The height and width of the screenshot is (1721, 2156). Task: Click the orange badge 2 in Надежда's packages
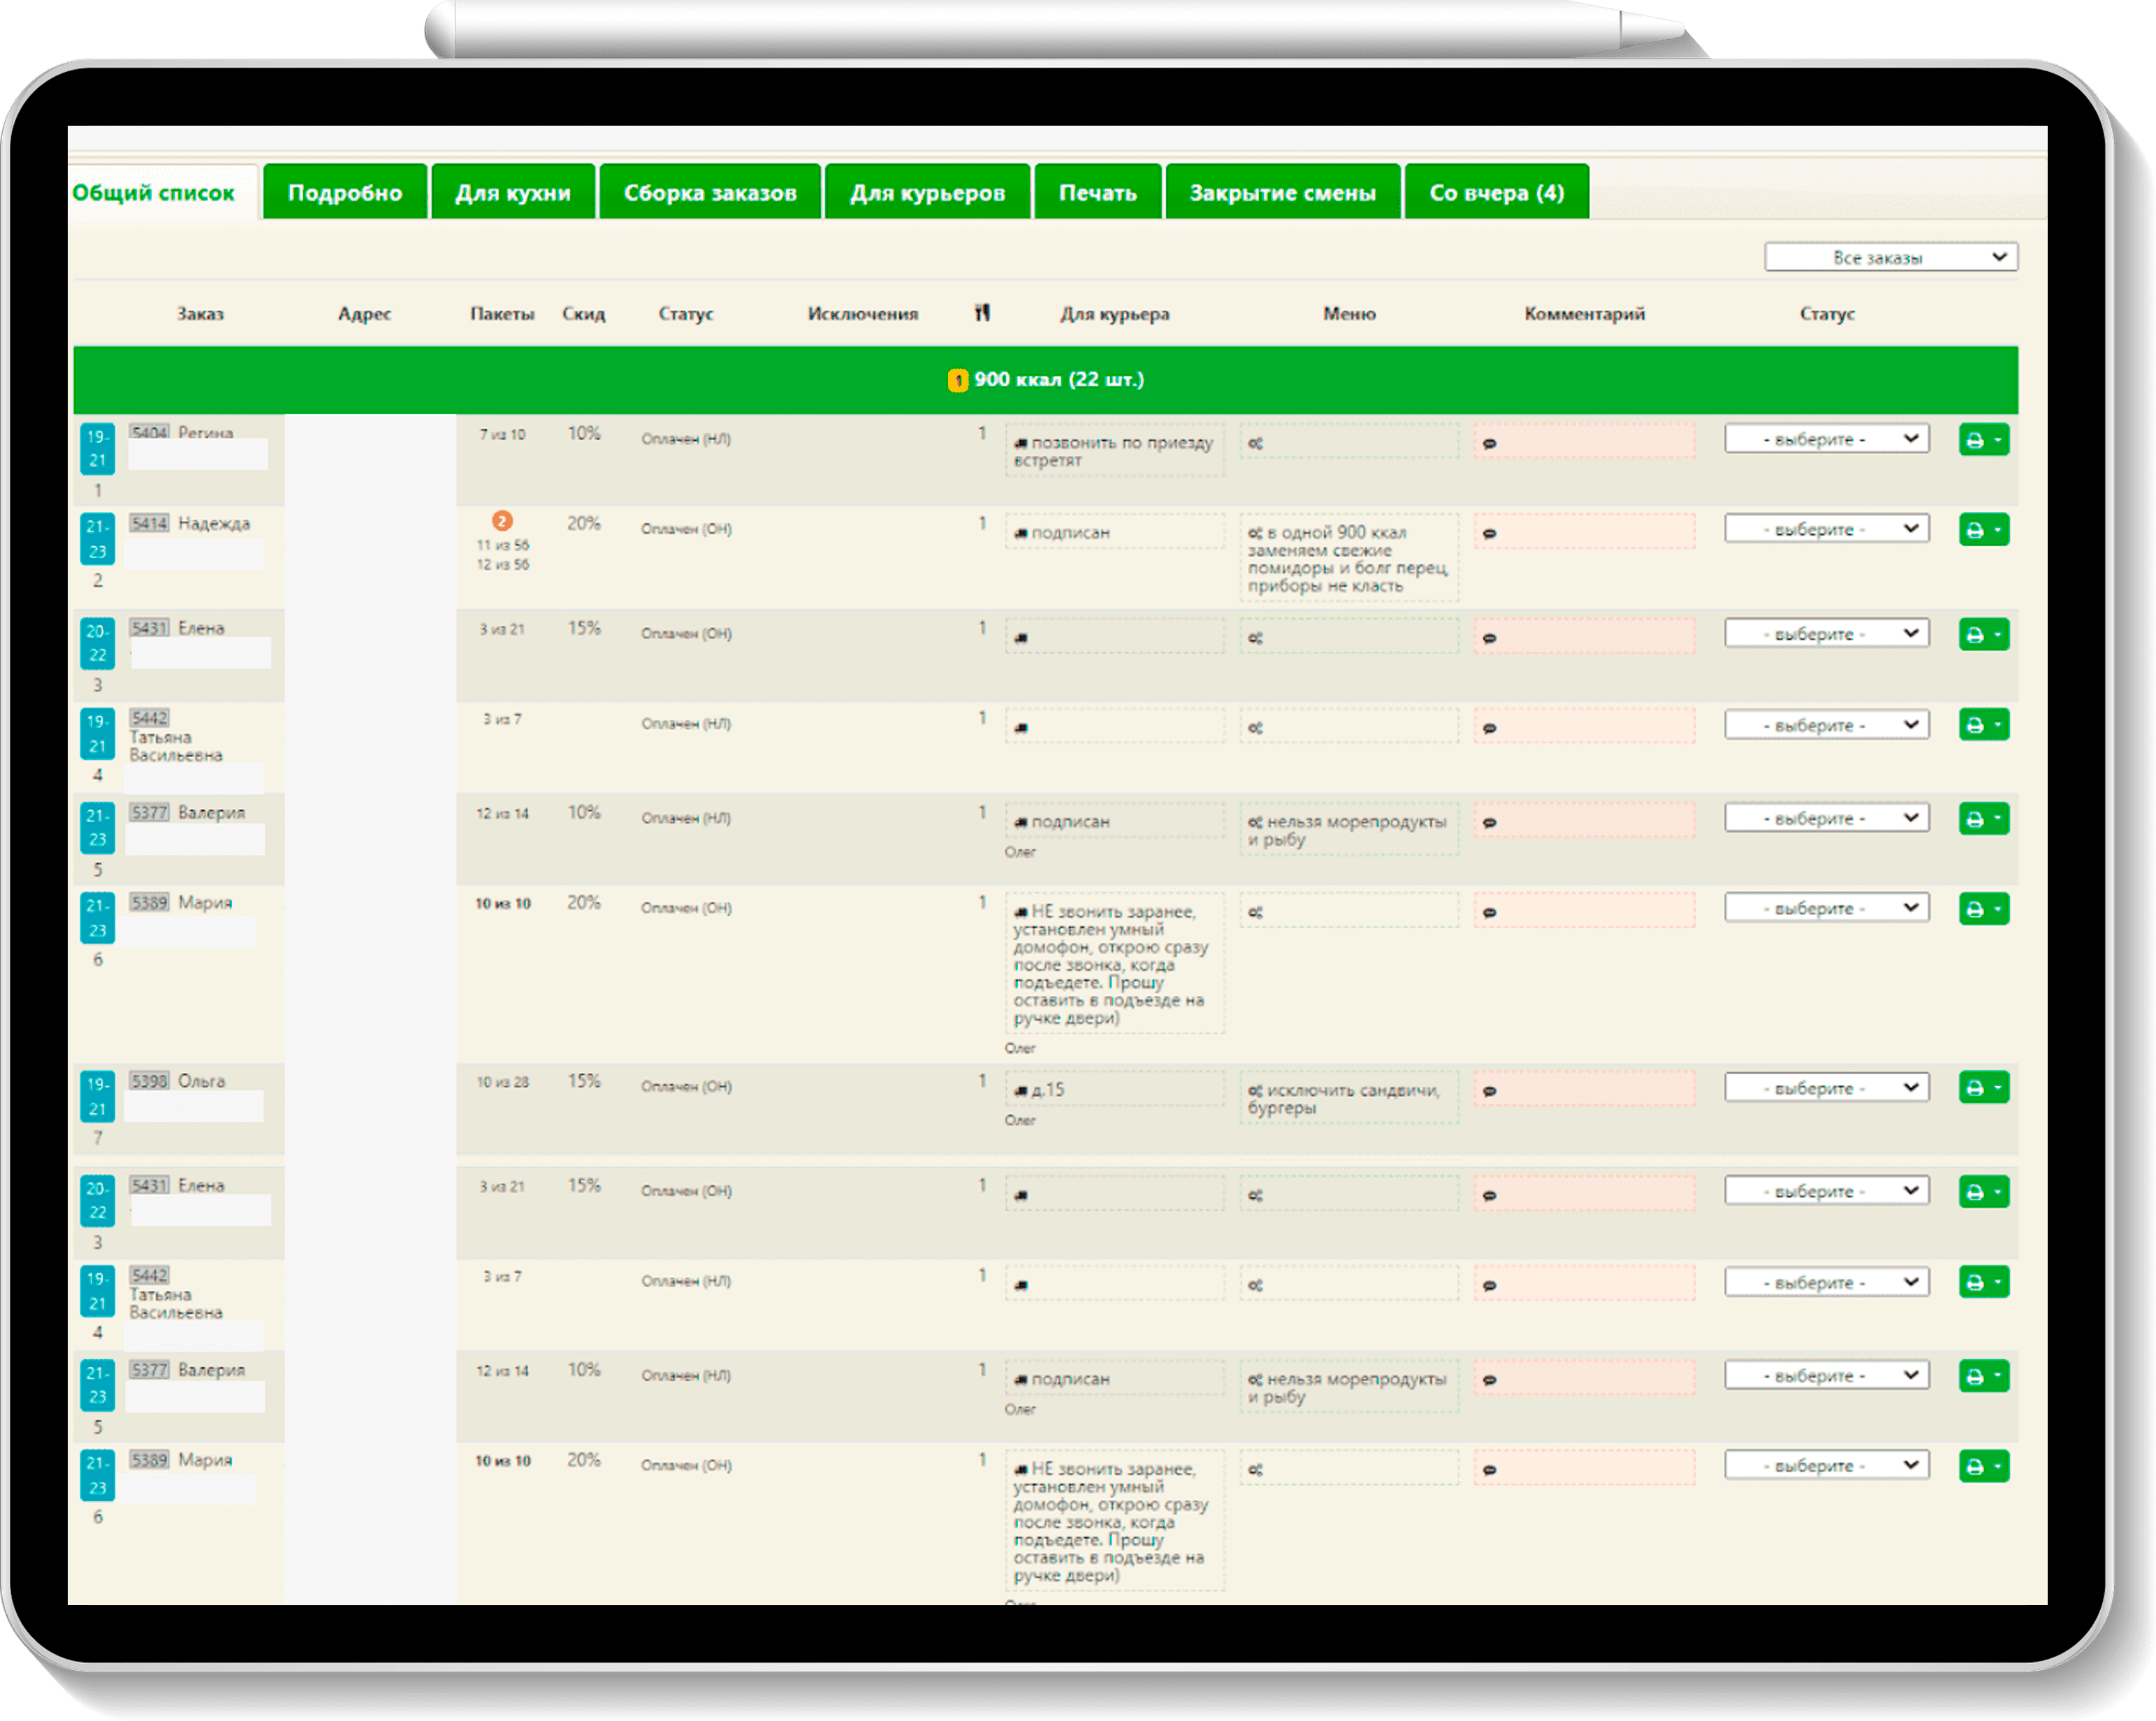(502, 521)
